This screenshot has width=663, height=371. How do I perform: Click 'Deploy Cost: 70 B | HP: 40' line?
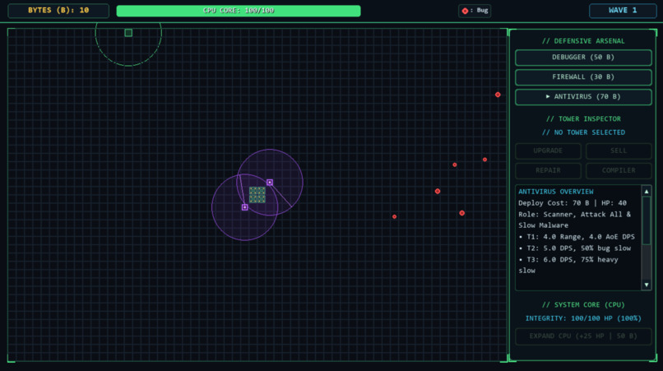573,203
